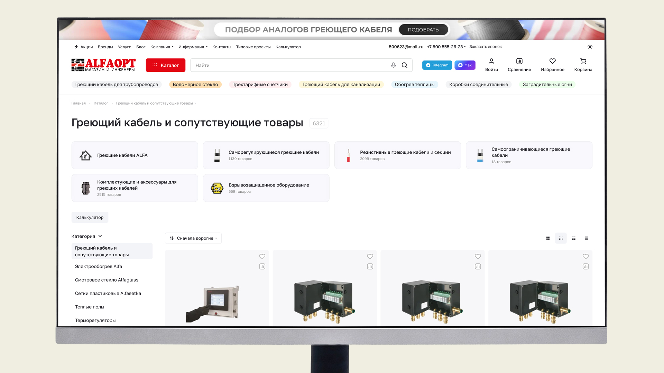Select Электрообогрев Alfa sidebar category
Screen dimensions: 664x373
99,267
